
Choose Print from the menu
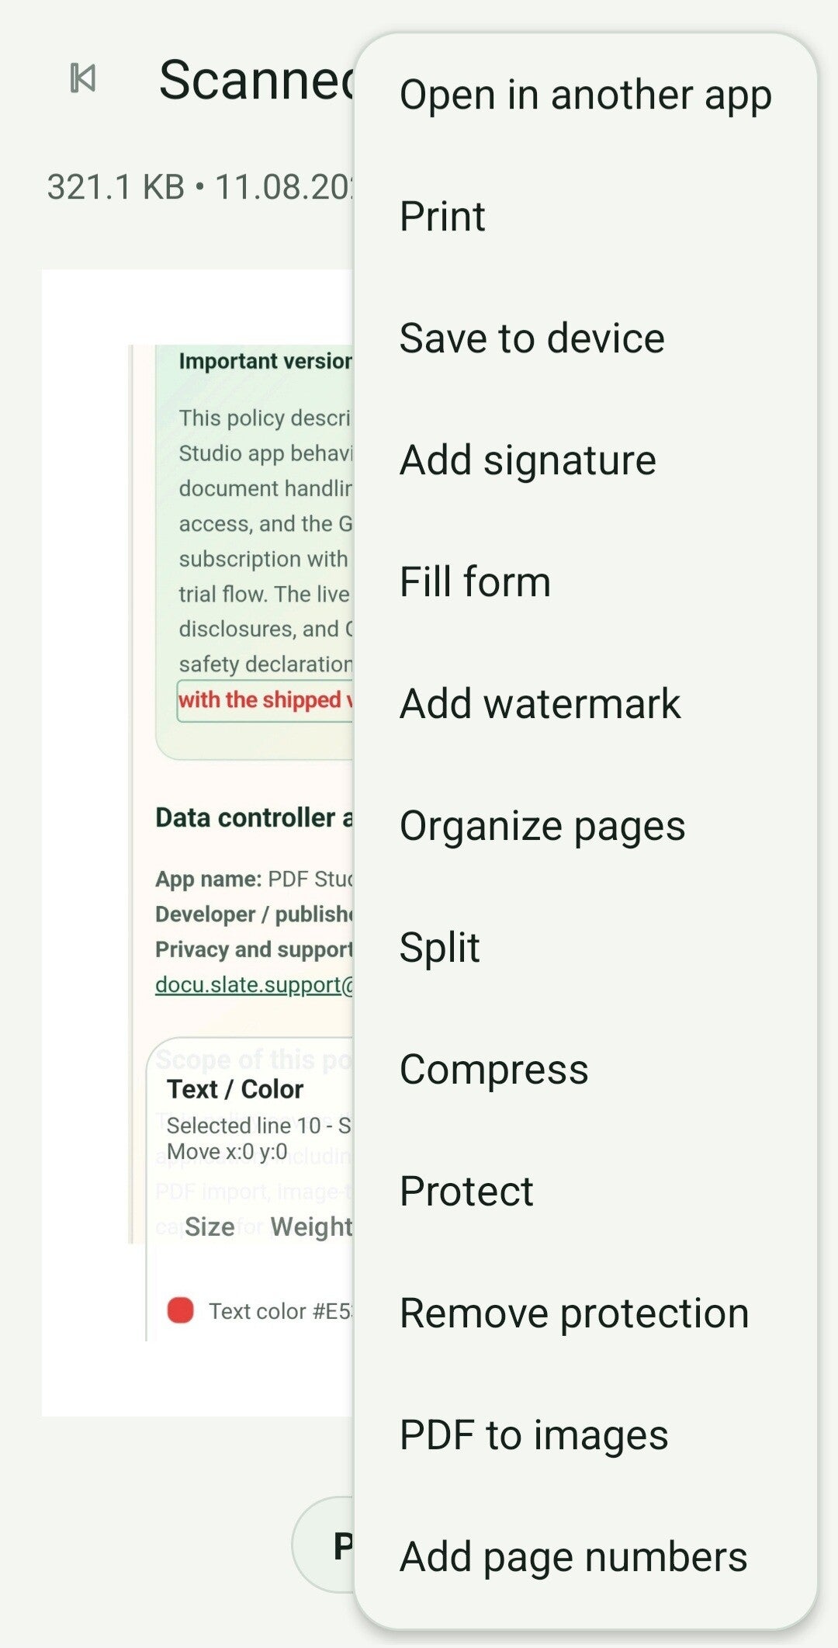586,217
